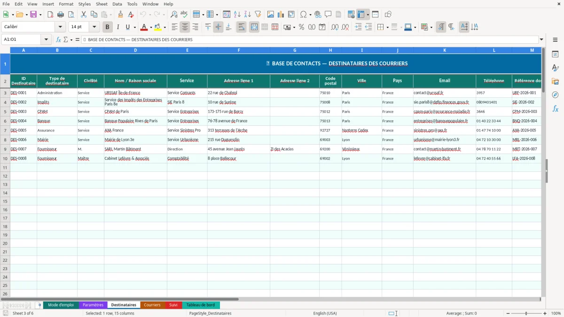This screenshot has width=564, height=317.
Task: Define the print area icon
Action: (351, 15)
